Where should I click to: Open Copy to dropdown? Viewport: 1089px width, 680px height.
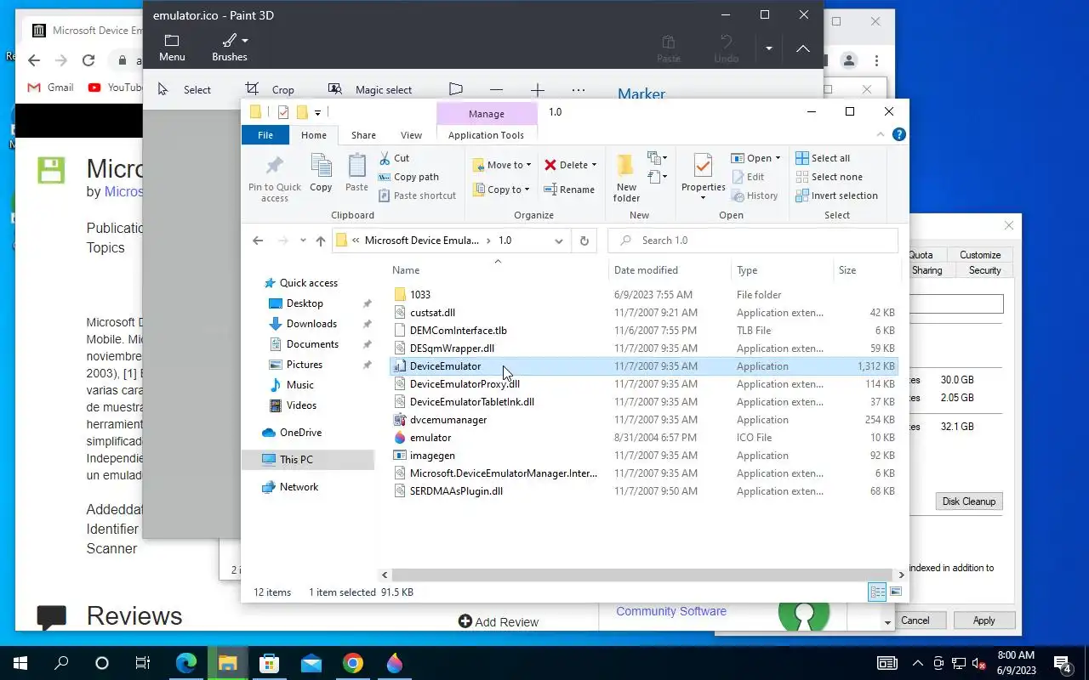[502, 190]
